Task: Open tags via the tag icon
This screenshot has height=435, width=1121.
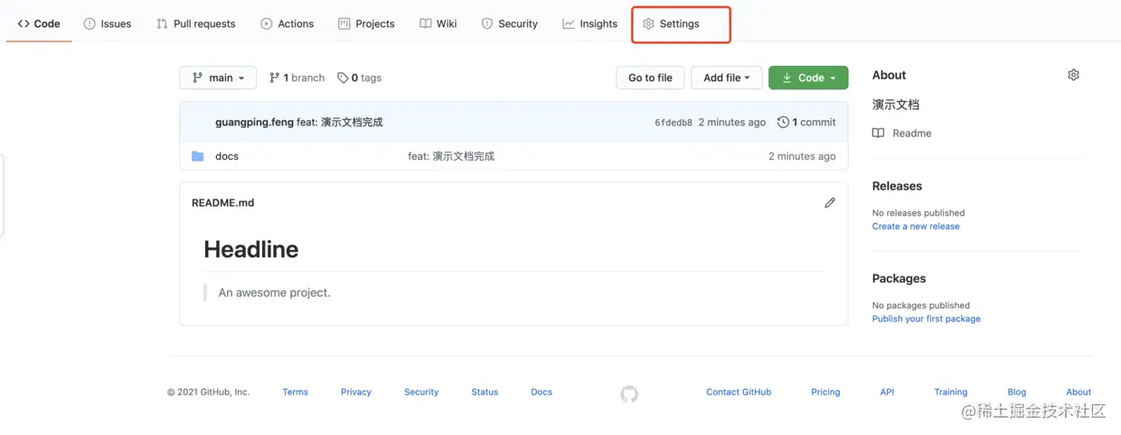Action: pyautogui.click(x=343, y=78)
